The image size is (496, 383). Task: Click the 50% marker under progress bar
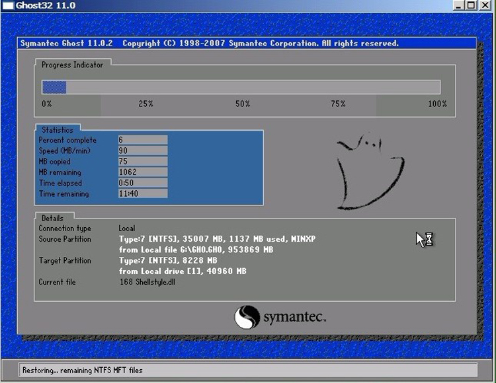pyautogui.click(x=242, y=104)
